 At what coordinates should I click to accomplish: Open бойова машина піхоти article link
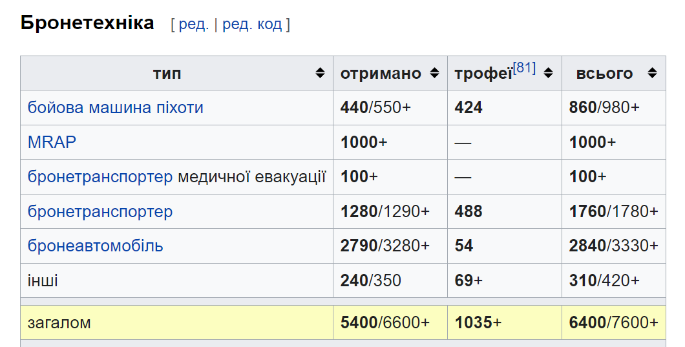point(115,107)
